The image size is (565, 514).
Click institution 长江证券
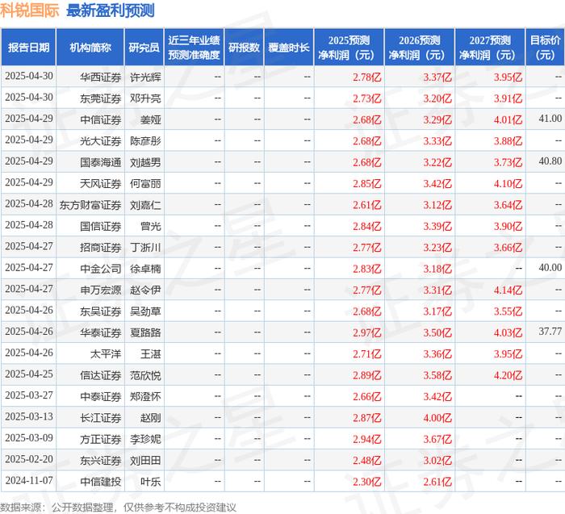(x=101, y=418)
